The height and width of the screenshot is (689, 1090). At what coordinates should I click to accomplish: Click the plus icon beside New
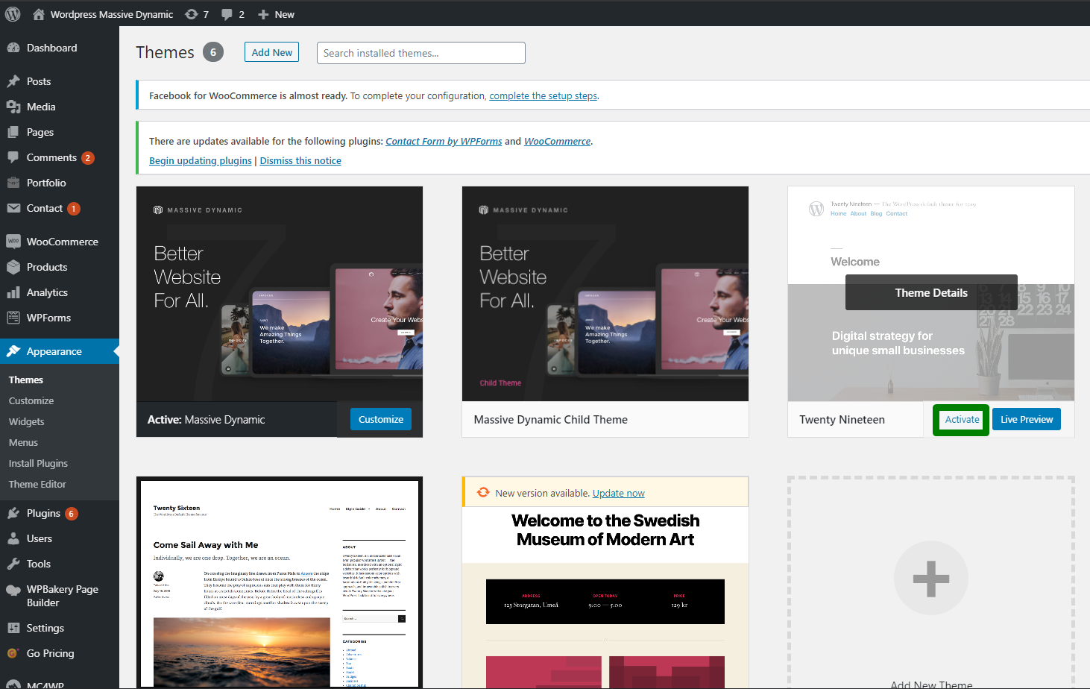263,14
